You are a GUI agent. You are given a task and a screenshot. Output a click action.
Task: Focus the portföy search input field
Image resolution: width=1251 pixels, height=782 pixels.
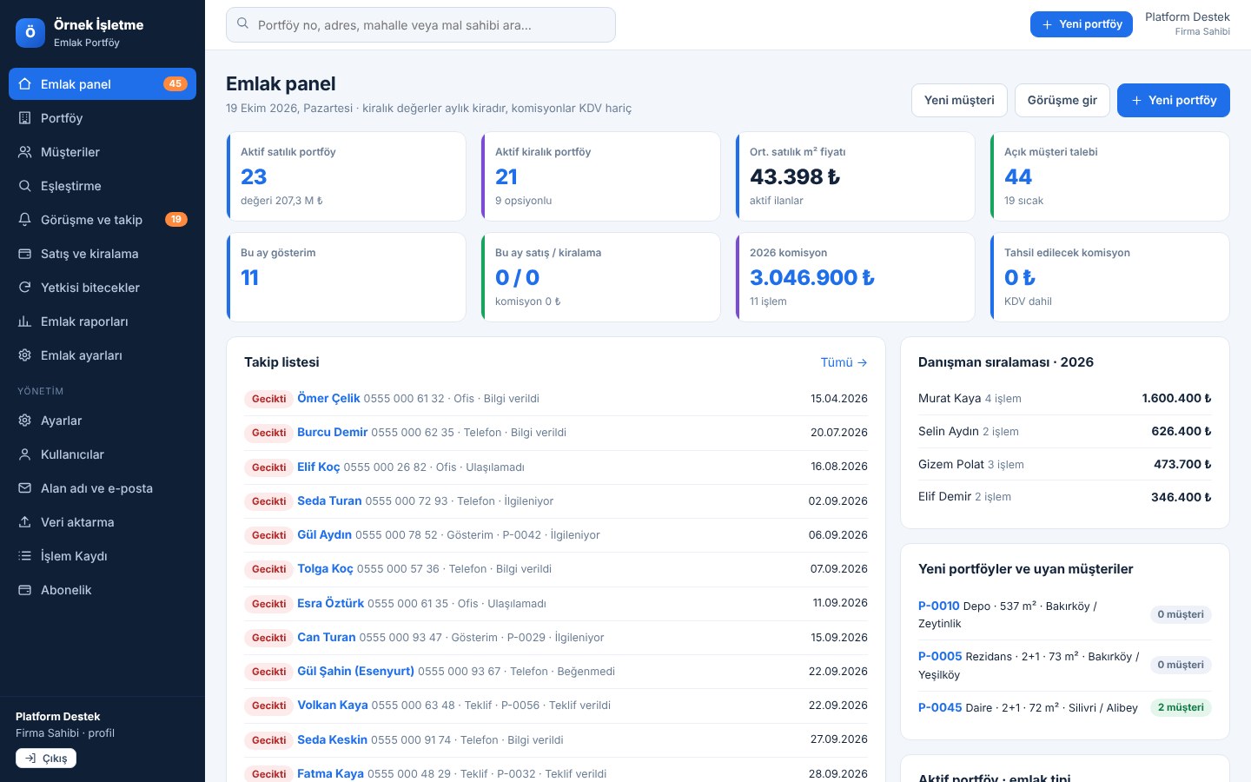point(420,25)
